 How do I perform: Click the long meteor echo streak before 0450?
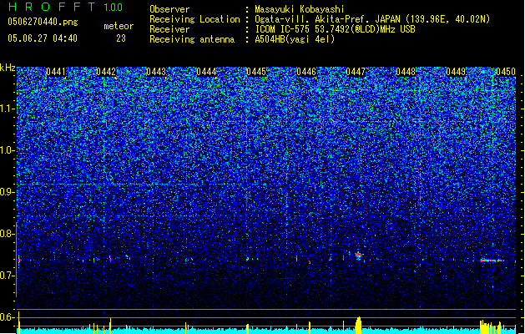click(492, 261)
